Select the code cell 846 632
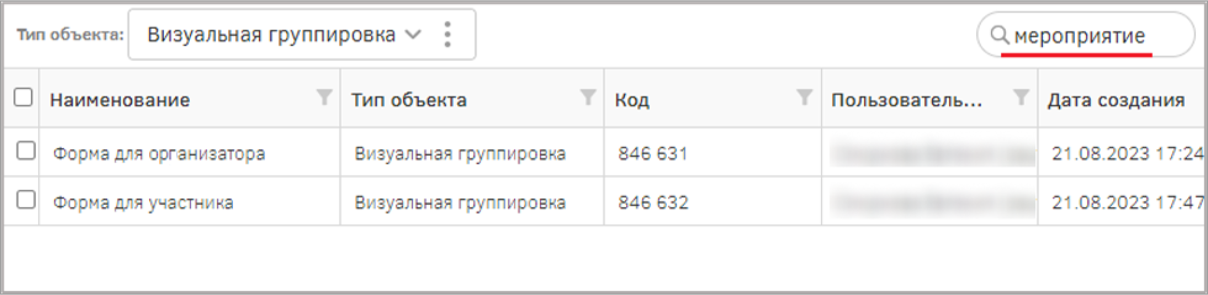Image resolution: width=1208 pixels, height=295 pixels. (653, 202)
